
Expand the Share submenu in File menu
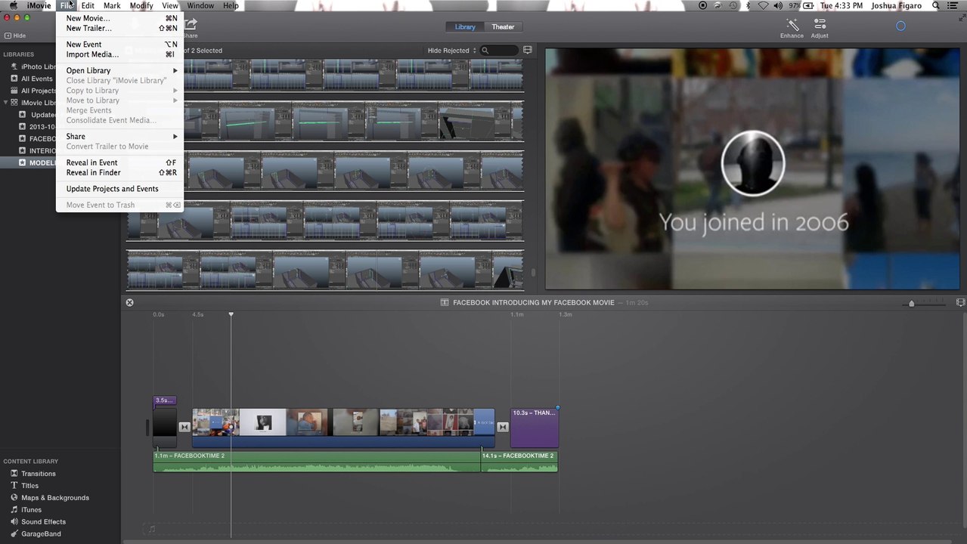(x=121, y=137)
